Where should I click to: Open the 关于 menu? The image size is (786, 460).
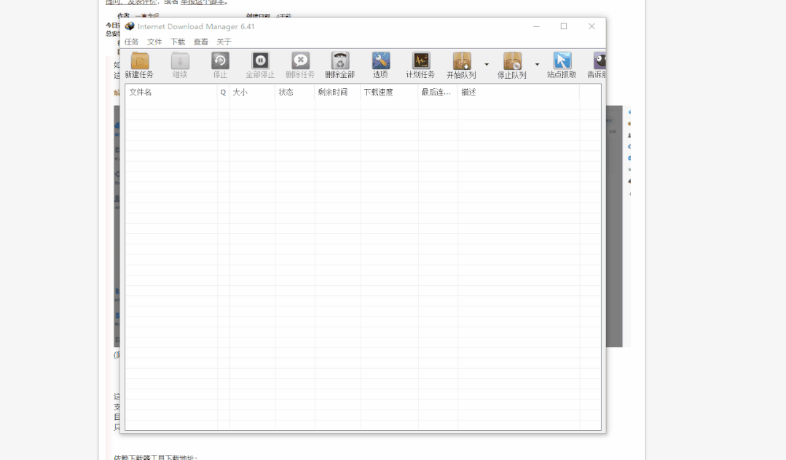click(224, 42)
